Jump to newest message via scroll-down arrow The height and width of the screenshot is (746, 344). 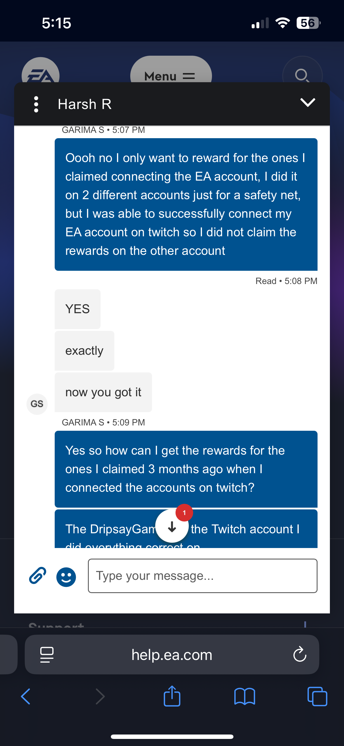[x=172, y=526]
